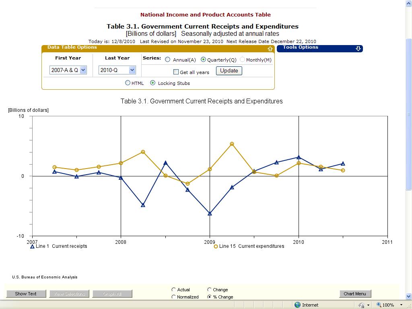
Task: Click the Show Text button
Action: pos(26,294)
